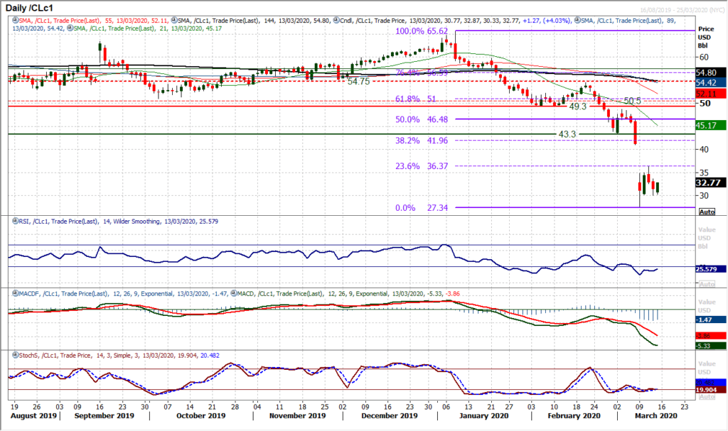Toggle Auto scaling on the main price axis

(x=705, y=212)
